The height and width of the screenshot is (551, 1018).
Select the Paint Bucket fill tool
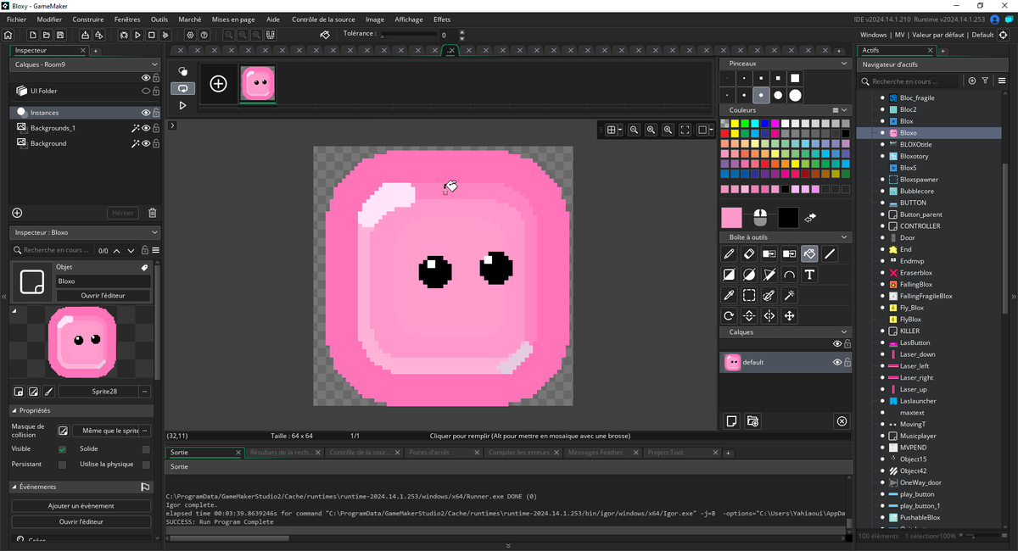[x=809, y=253]
